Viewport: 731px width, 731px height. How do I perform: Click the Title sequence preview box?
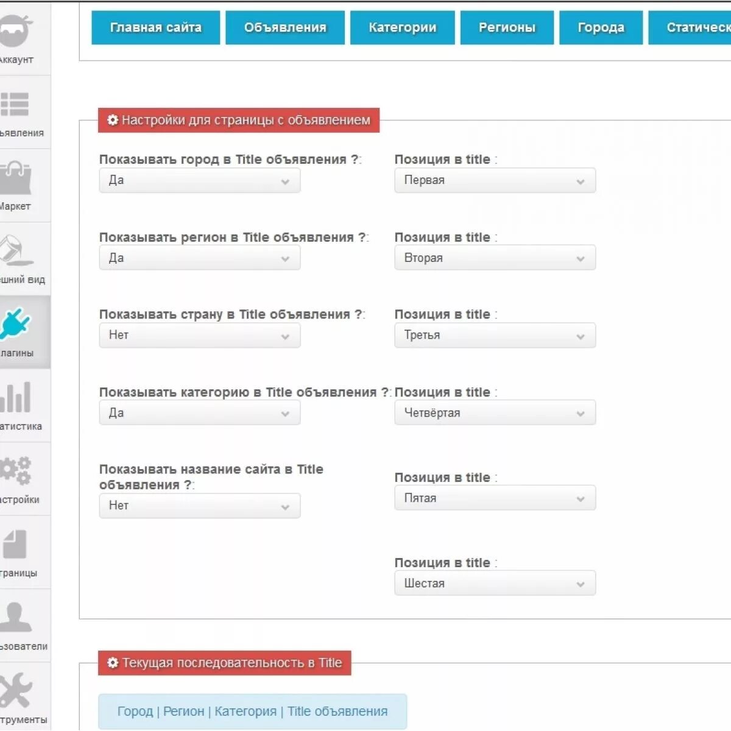[252, 711]
